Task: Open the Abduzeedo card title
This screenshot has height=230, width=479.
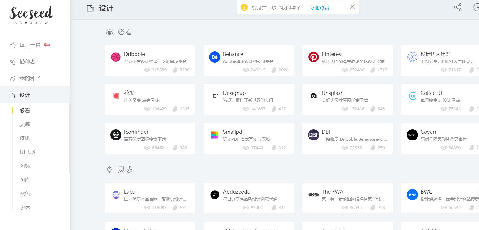Action: (236, 192)
